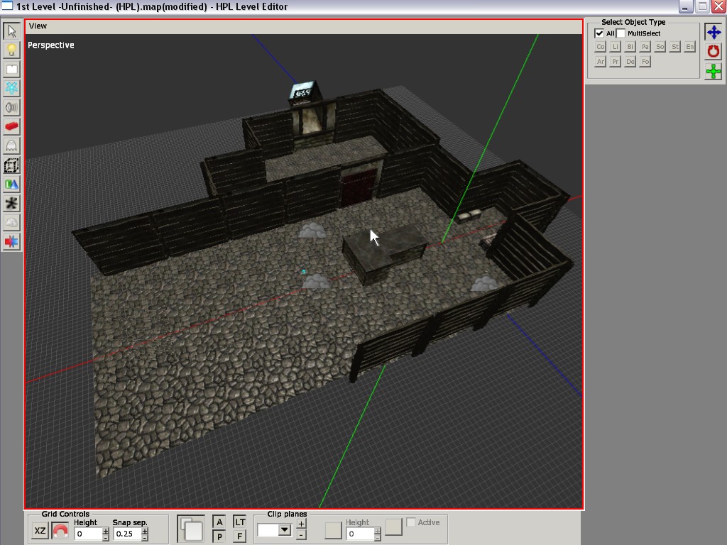Viewport: 727px width, 545px height.
Task: Open the Clip planes dropdown
Action: pos(285,529)
